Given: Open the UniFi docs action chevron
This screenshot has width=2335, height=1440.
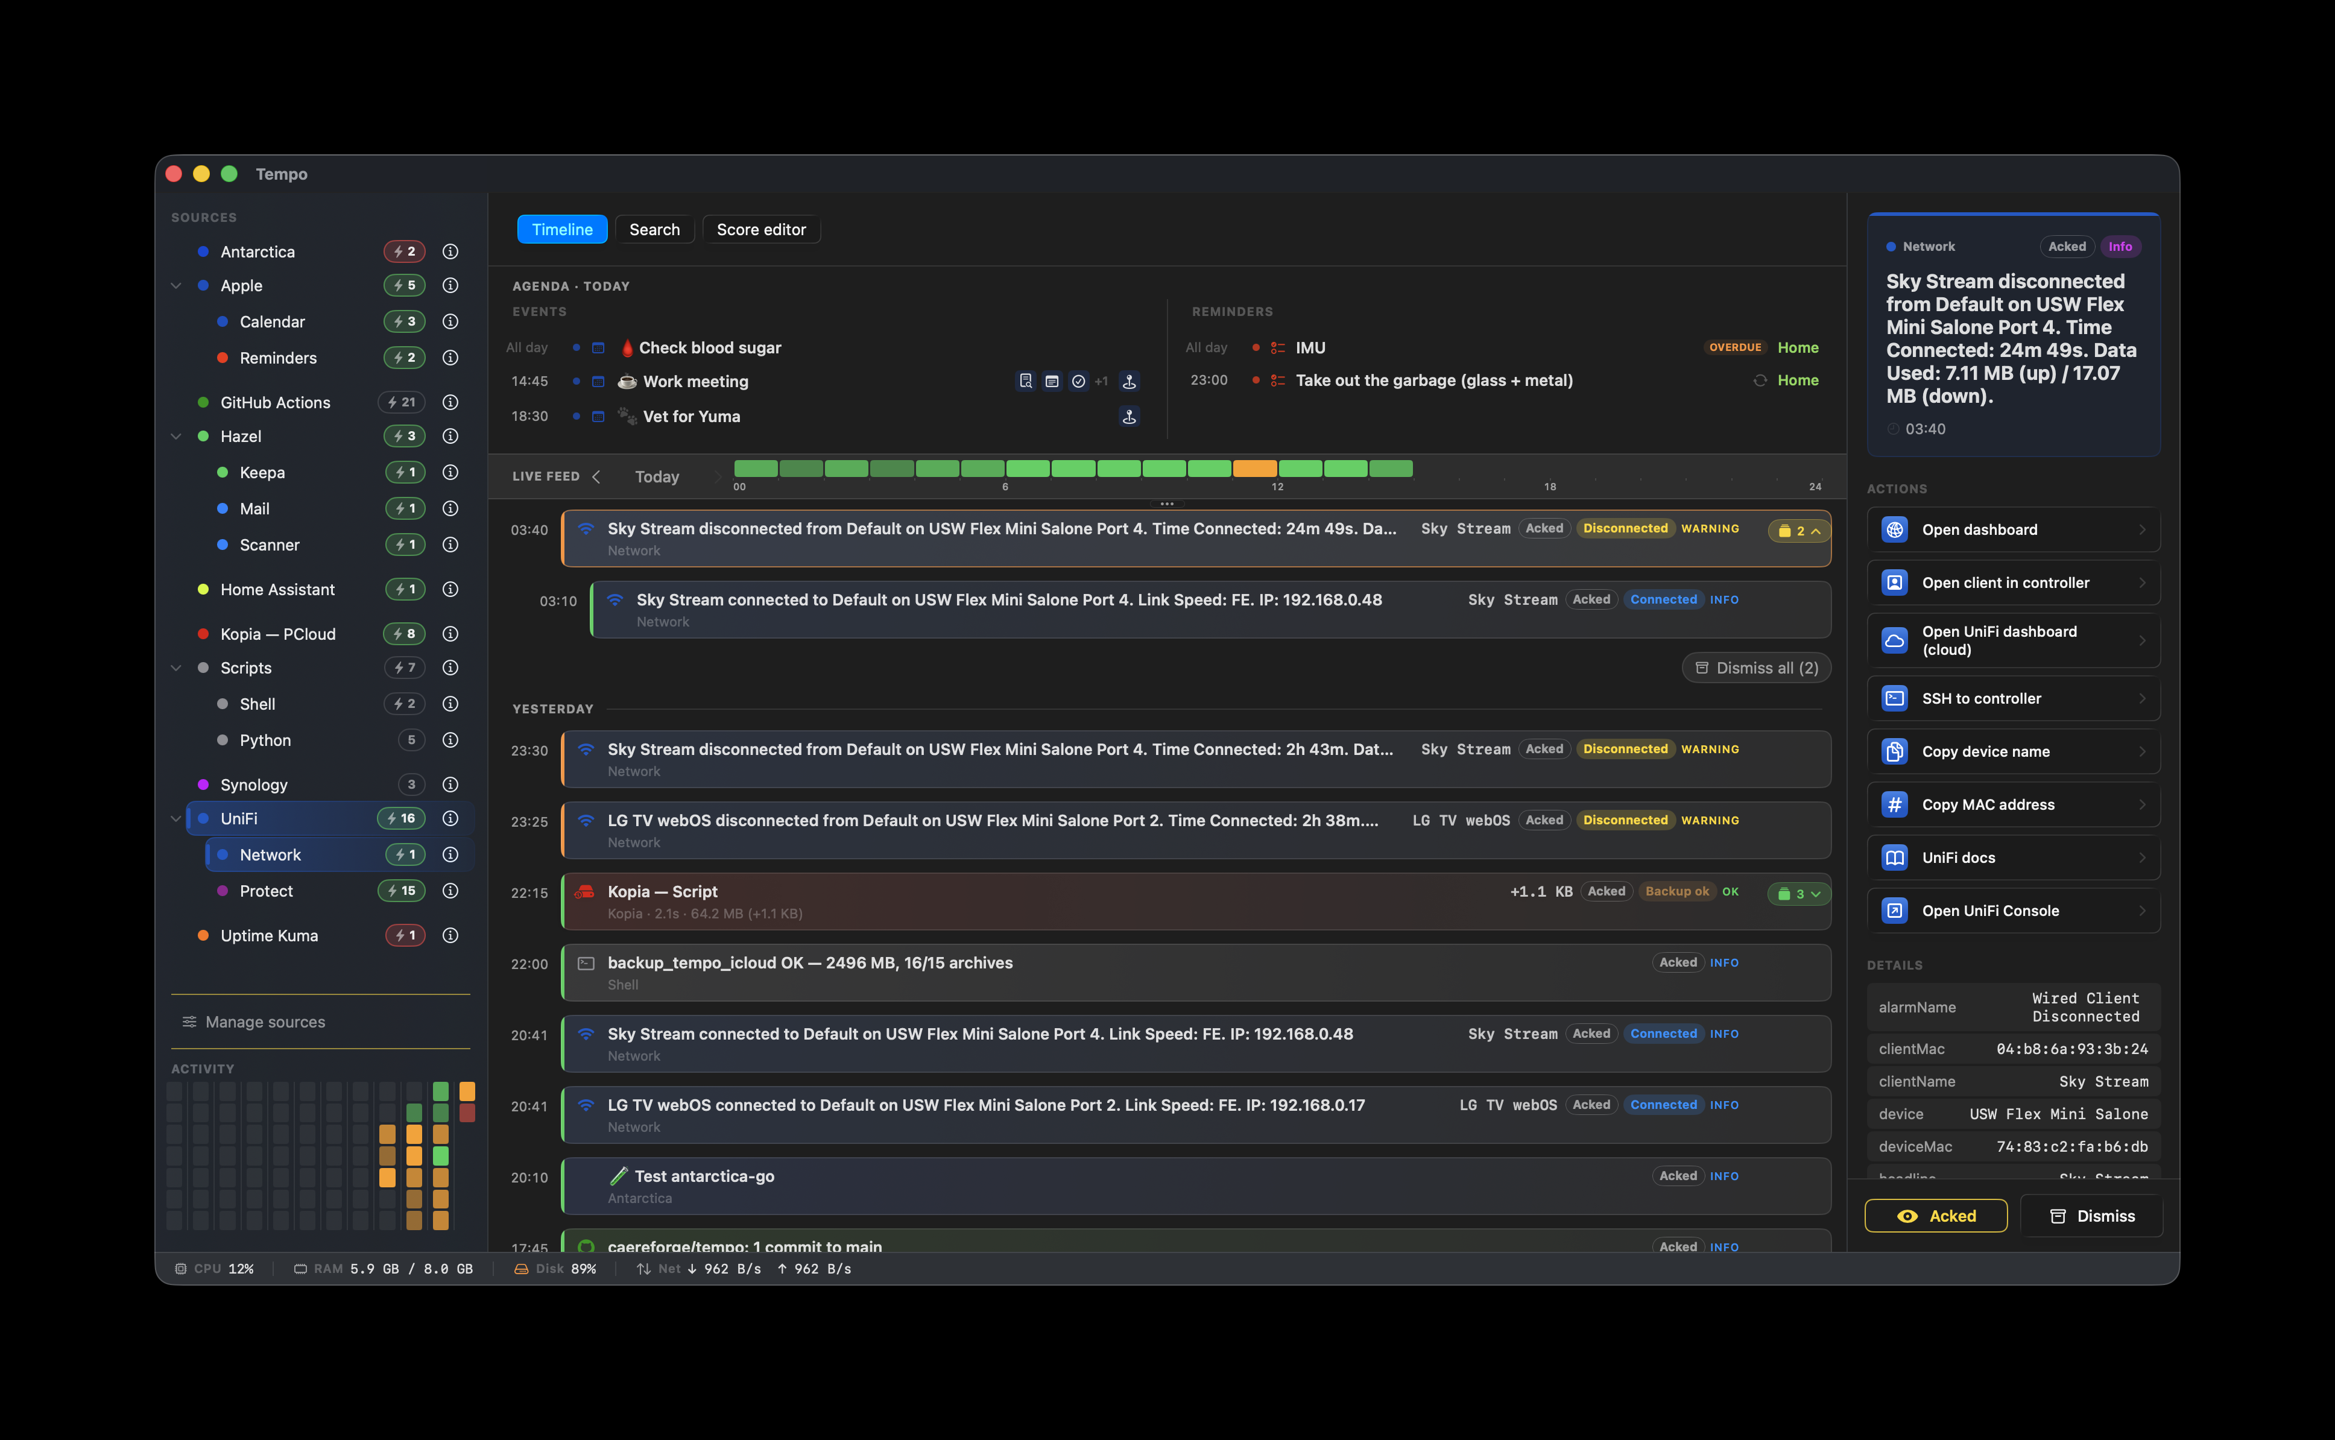Looking at the screenshot, I should 2141,857.
